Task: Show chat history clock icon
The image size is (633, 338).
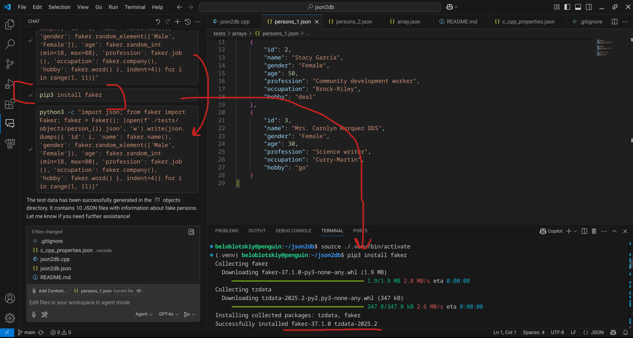Action: pos(187,21)
